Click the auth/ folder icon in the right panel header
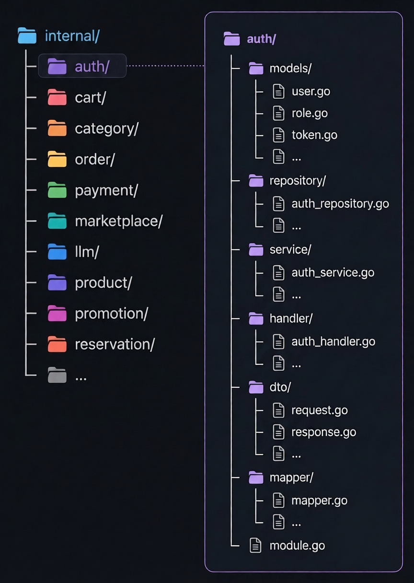Viewport: 414px width, 583px height. [232, 39]
